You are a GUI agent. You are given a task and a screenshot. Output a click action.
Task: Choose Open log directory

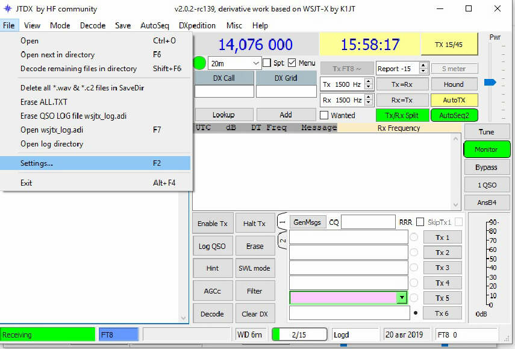coord(95,143)
